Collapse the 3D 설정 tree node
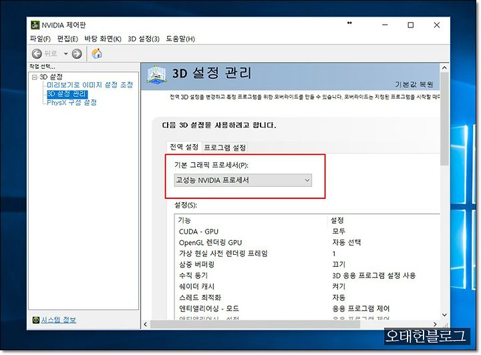Image resolution: width=481 pixels, height=355 pixels. click(35, 77)
